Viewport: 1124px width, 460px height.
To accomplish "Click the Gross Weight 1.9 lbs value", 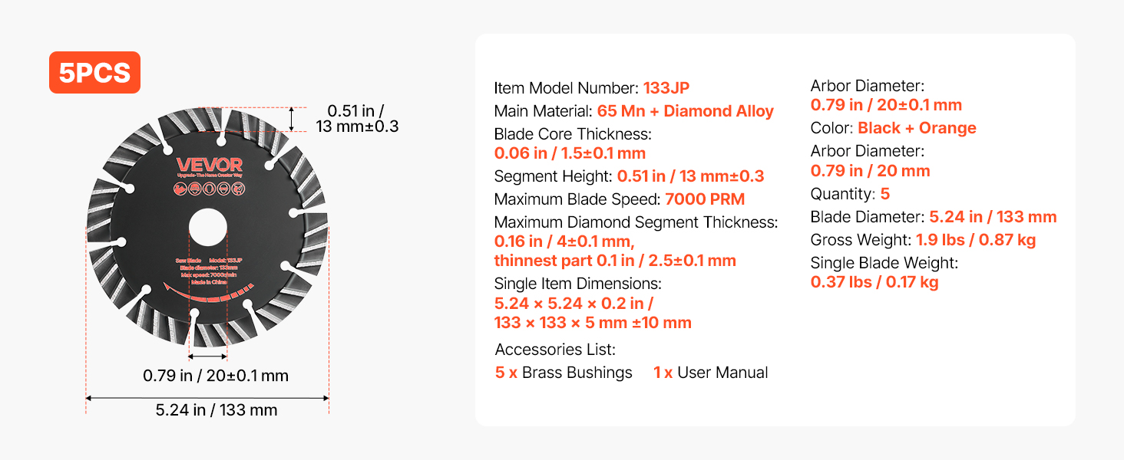I will pos(976,240).
